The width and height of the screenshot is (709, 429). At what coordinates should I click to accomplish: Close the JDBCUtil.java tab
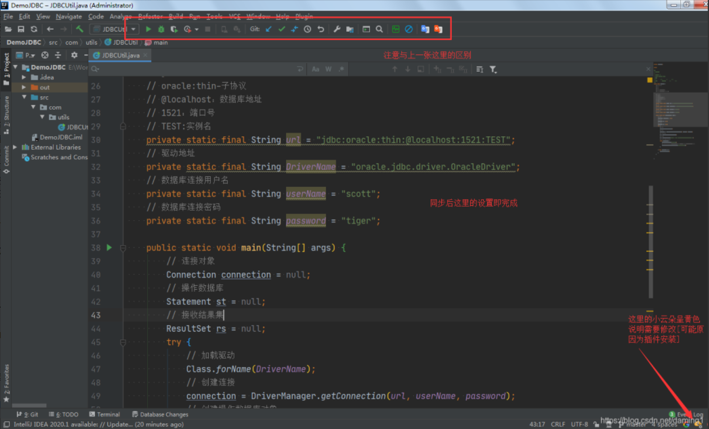[145, 55]
